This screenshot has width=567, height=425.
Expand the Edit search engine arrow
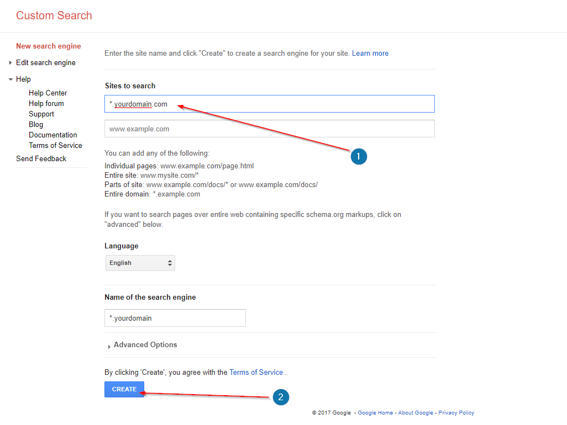(11, 63)
